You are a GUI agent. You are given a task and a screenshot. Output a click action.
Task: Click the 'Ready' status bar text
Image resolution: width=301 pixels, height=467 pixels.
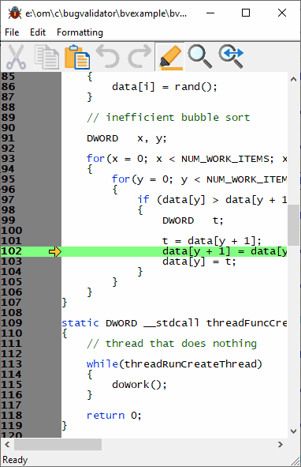coord(15,460)
